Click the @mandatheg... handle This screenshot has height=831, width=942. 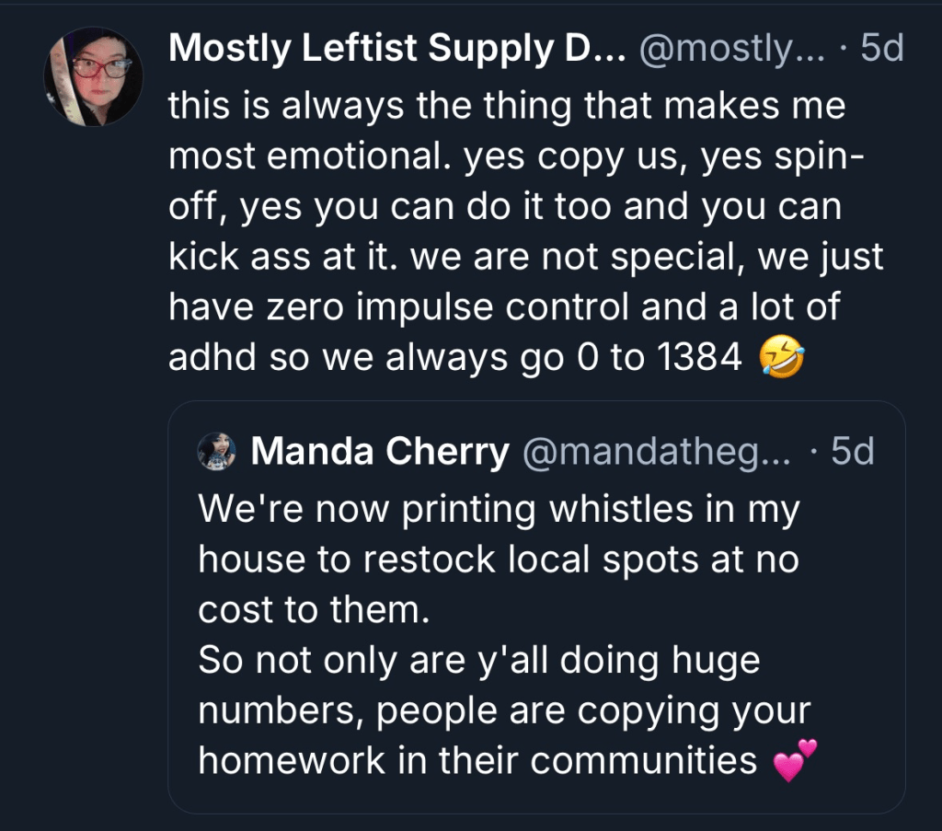[x=656, y=452]
